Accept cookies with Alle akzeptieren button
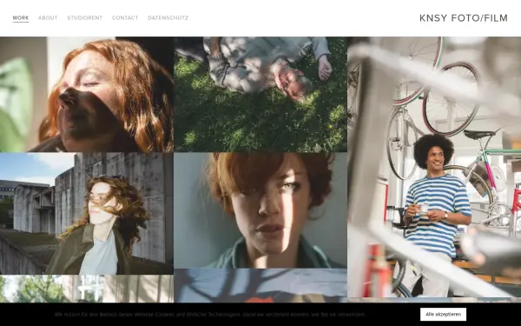Screen dimensions: 521x326 [x=443, y=315]
